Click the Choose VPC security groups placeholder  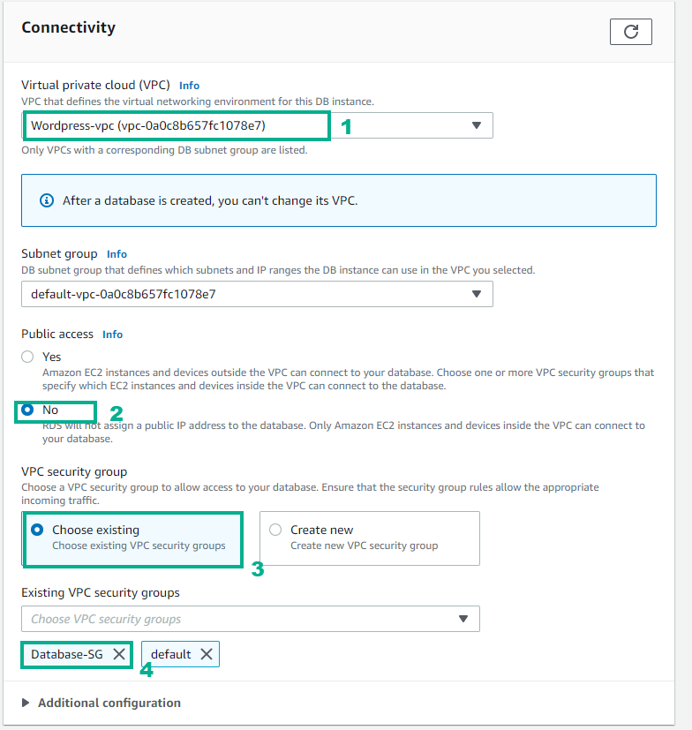pyautogui.click(x=106, y=619)
